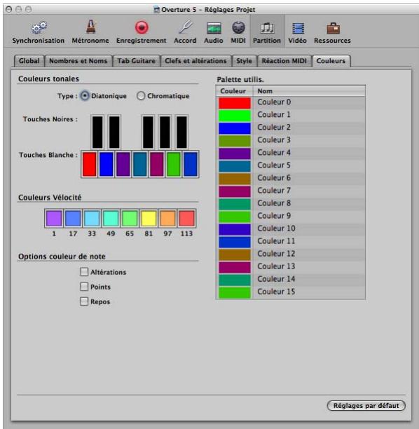Select the Enregistrement record icon
Image resolution: width=419 pixels, height=429 pixels.
(142, 27)
